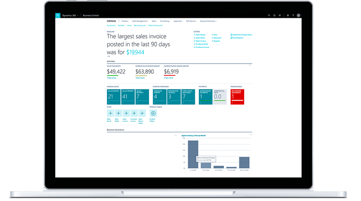The image size is (361, 201).
Task: Expand the Sales menu in navigation bar
Action: pyautogui.click(x=154, y=21)
